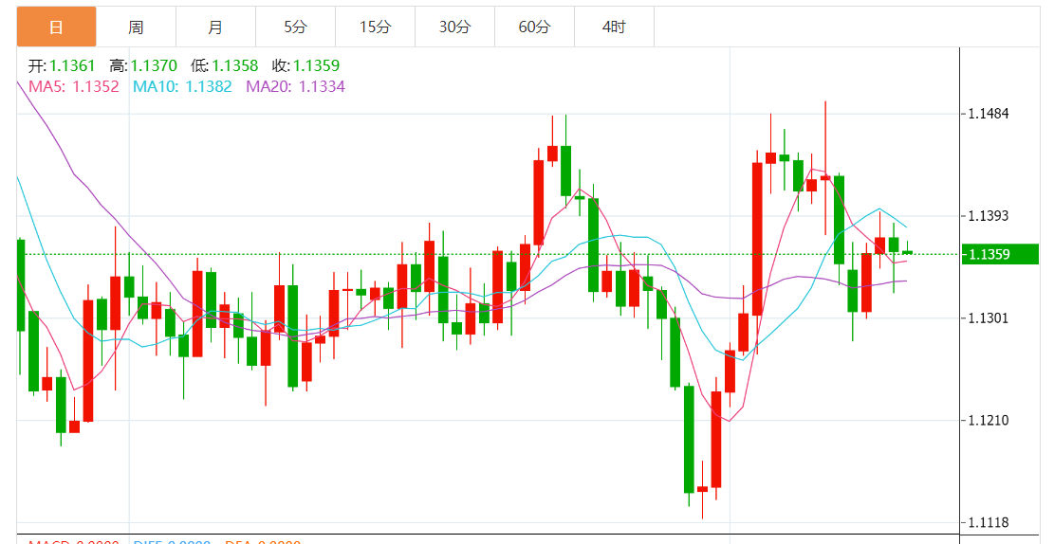Image resolution: width=1054 pixels, height=544 pixels.
Task: Click the 1.1118 price axis label
Action: [x=988, y=522]
